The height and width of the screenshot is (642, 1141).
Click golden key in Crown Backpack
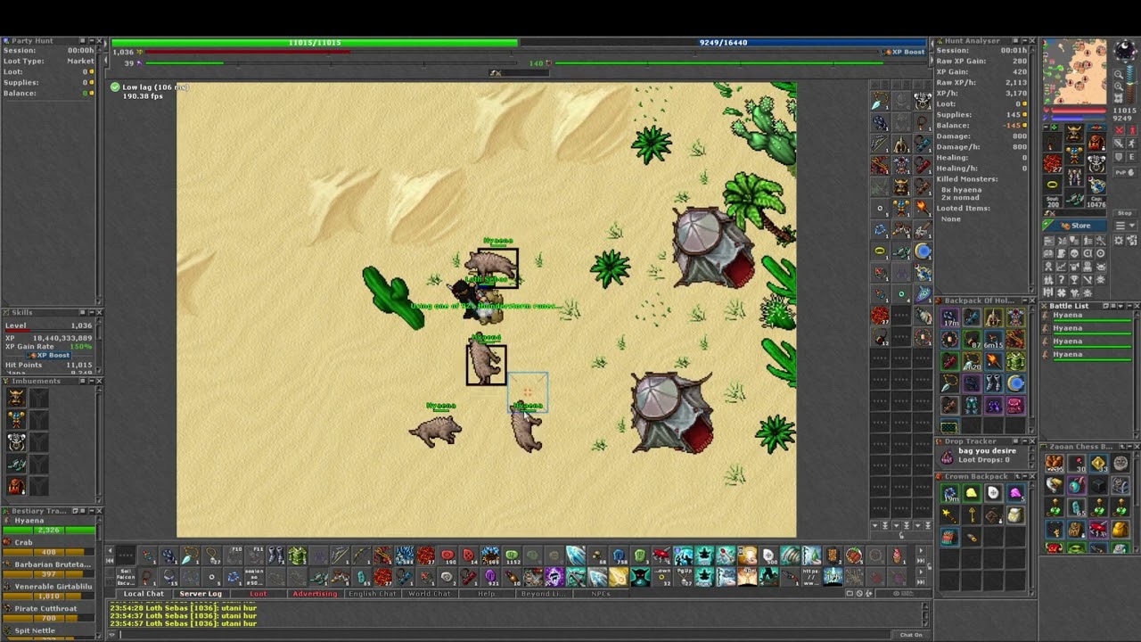click(972, 515)
